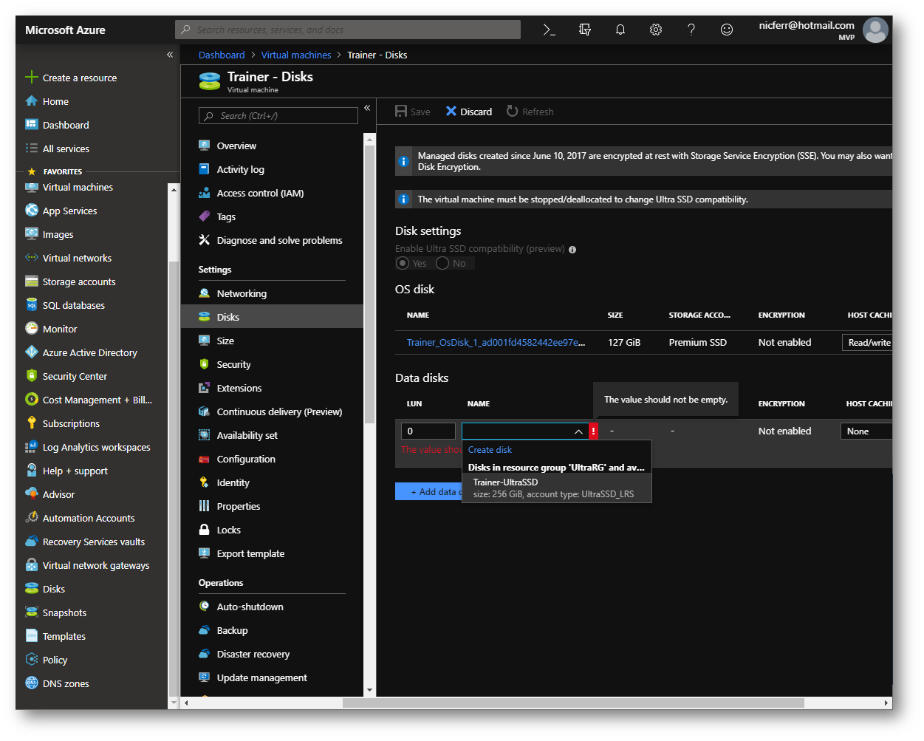Follow the Create disk link
Image resolution: width=924 pixels, height=741 pixels.
tap(490, 450)
